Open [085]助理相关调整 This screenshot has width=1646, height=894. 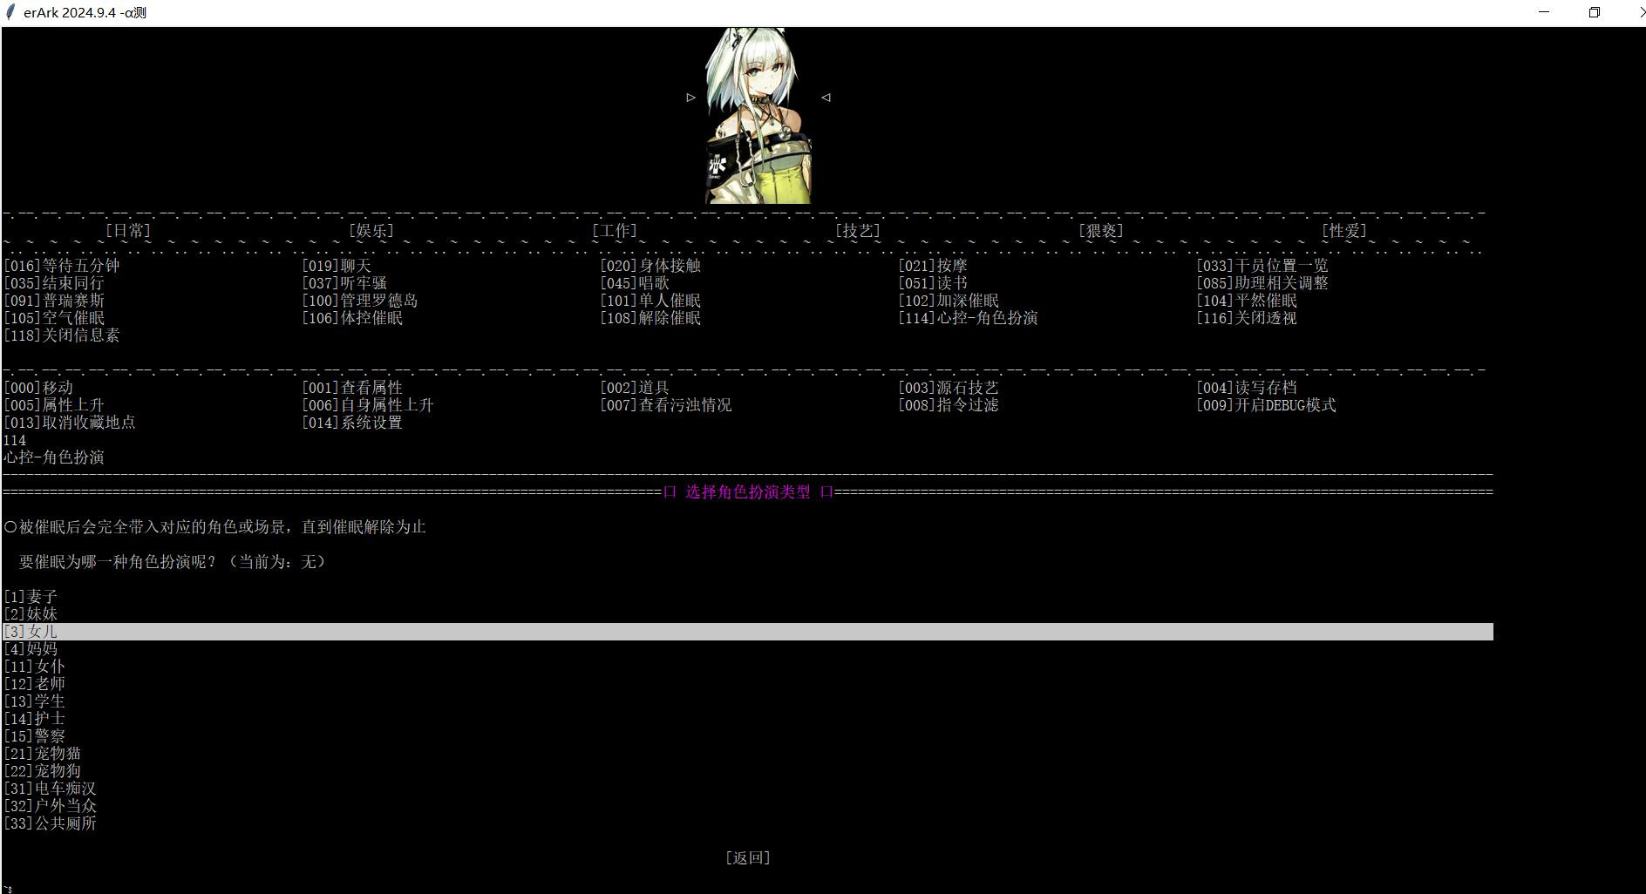pyautogui.click(x=1262, y=283)
